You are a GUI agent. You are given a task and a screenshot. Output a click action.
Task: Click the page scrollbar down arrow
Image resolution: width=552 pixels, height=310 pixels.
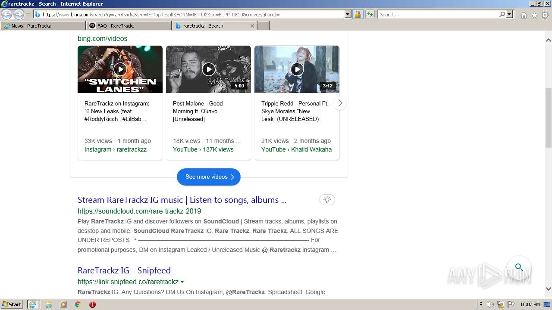tap(549, 289)
